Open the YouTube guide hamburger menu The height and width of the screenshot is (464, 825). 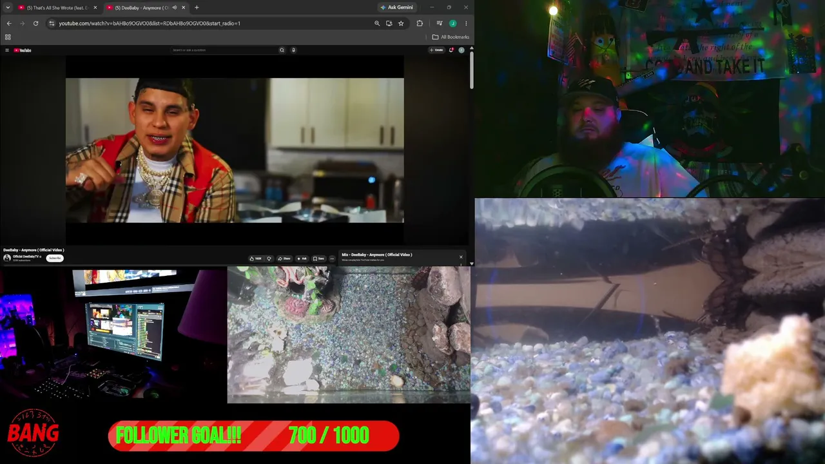coord(7,50)
